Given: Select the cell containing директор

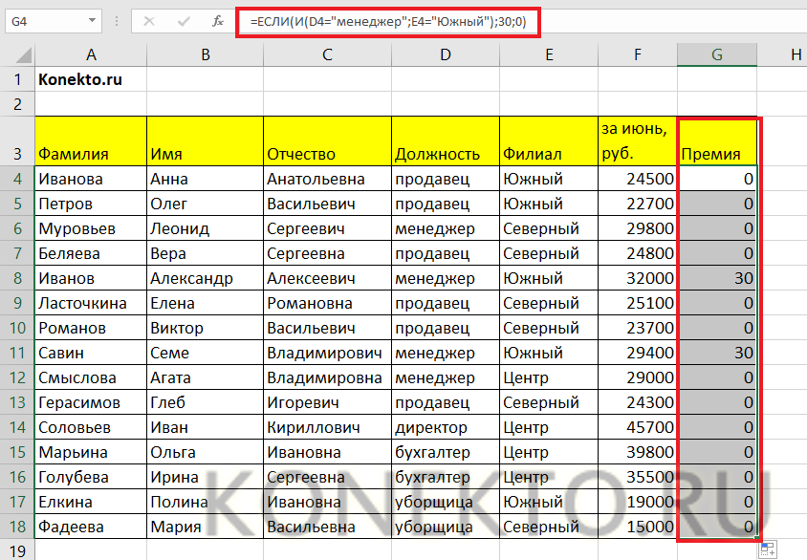Looking at the screenshot, I should coord(445,427).
